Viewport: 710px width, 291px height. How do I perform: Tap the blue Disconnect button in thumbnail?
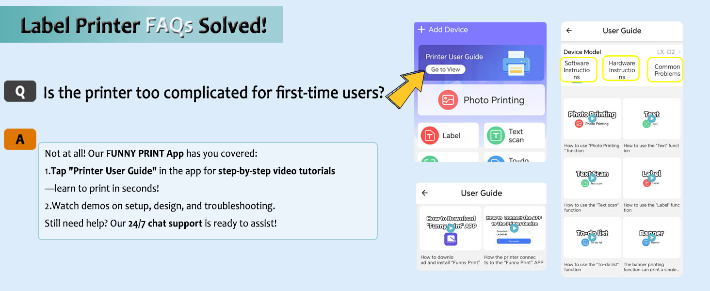[514, 241]
